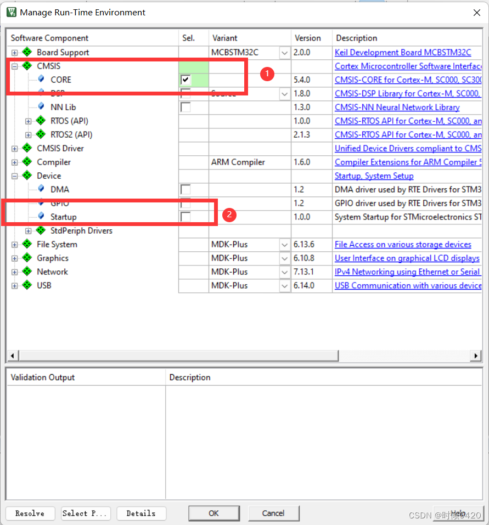Collapse the Device tree node

click(x=14, y=176)
